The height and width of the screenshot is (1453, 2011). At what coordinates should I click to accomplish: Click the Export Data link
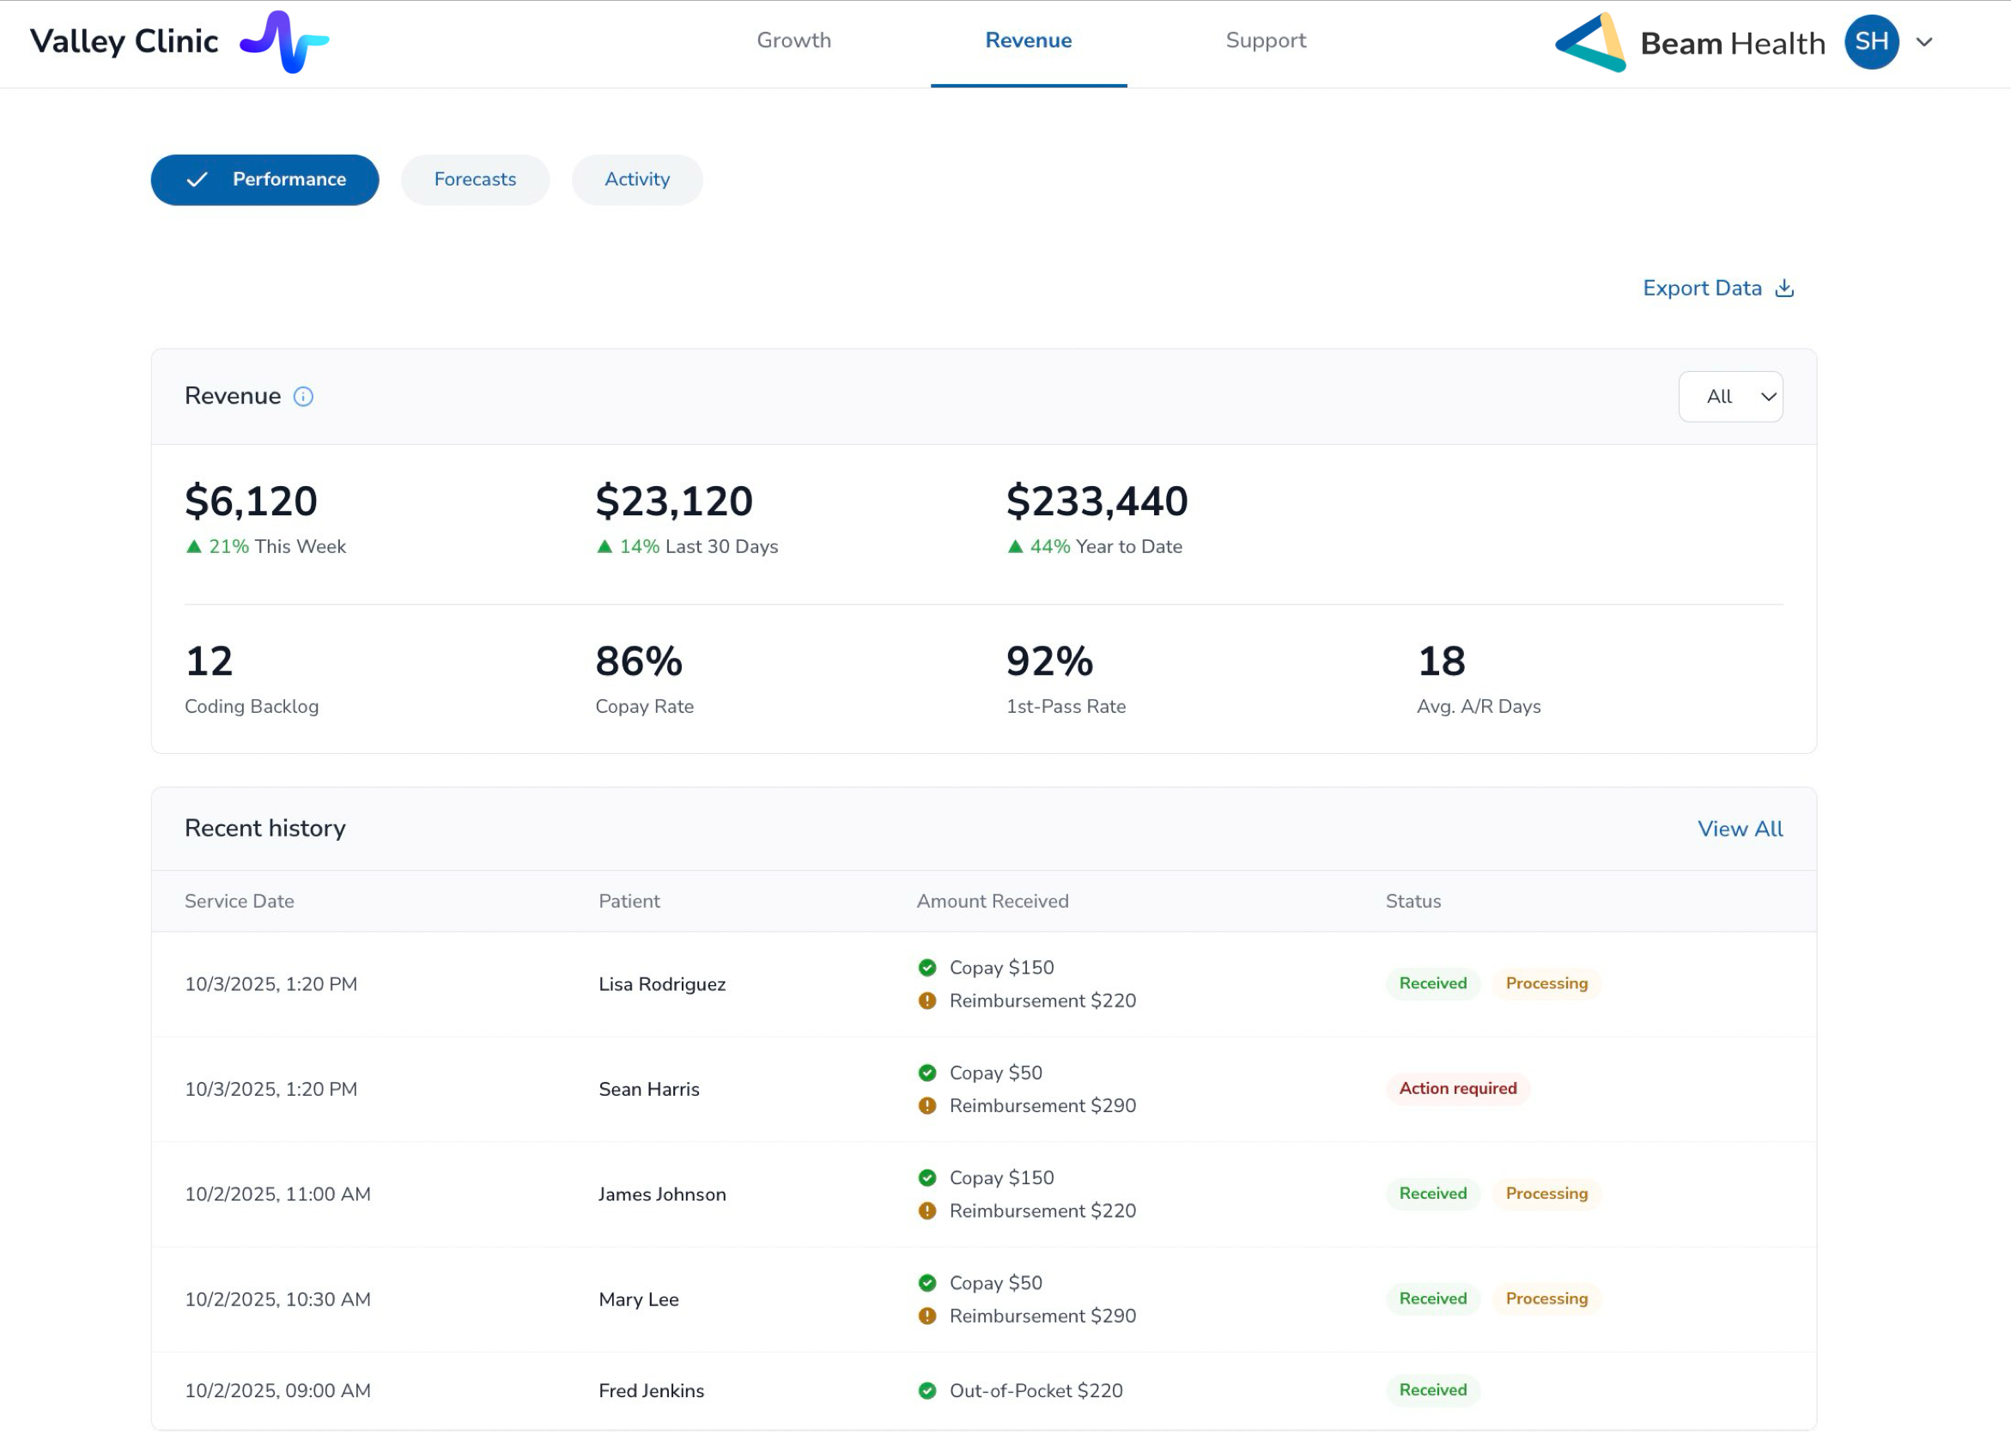click(x=1702, y=289)
